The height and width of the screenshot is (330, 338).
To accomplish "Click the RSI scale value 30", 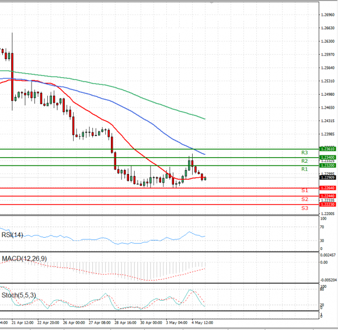I will coord(322,240).
